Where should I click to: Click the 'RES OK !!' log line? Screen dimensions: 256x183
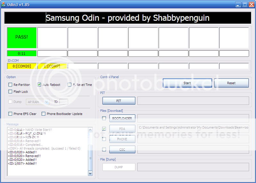pyautogui.click(x=23, y=137)
